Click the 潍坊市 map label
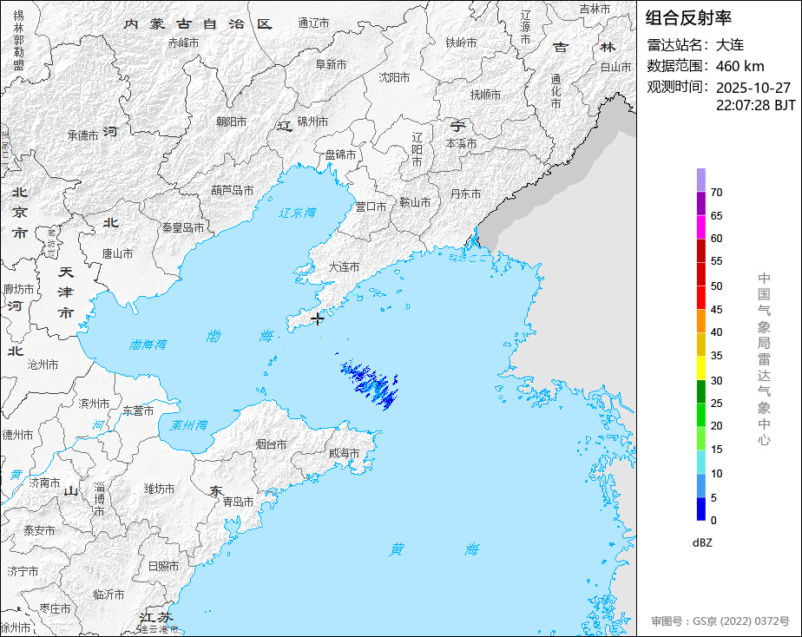 point(159,489)
